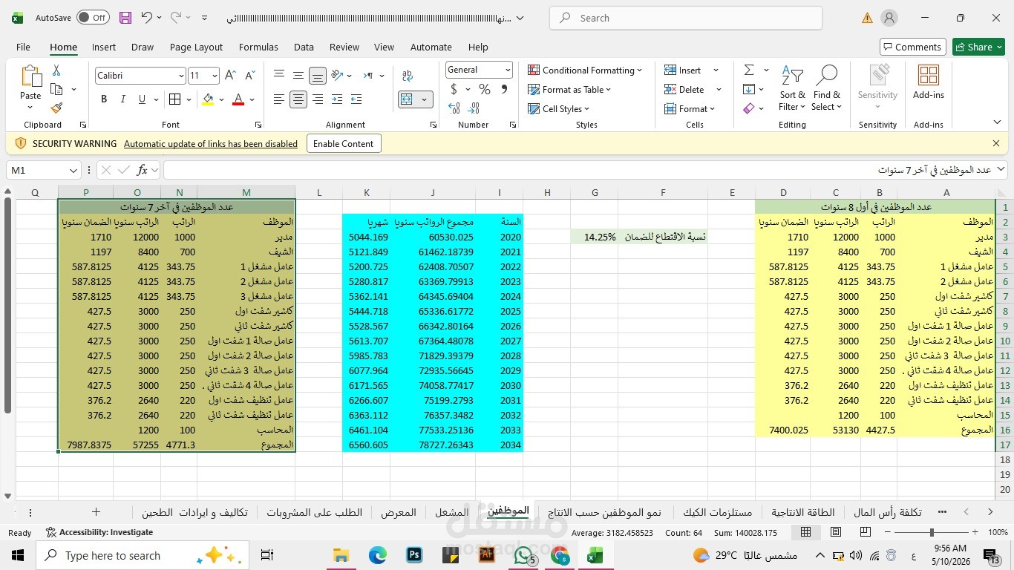
Task: Switch to Page Break Preview view
Action: point(866,532)
